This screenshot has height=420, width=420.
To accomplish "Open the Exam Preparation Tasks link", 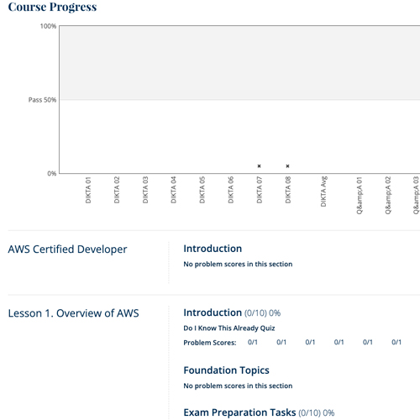I will click(x=239, y=412).
